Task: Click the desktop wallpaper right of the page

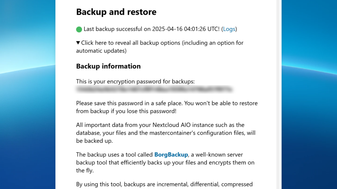Action: [x=309, y=94]
